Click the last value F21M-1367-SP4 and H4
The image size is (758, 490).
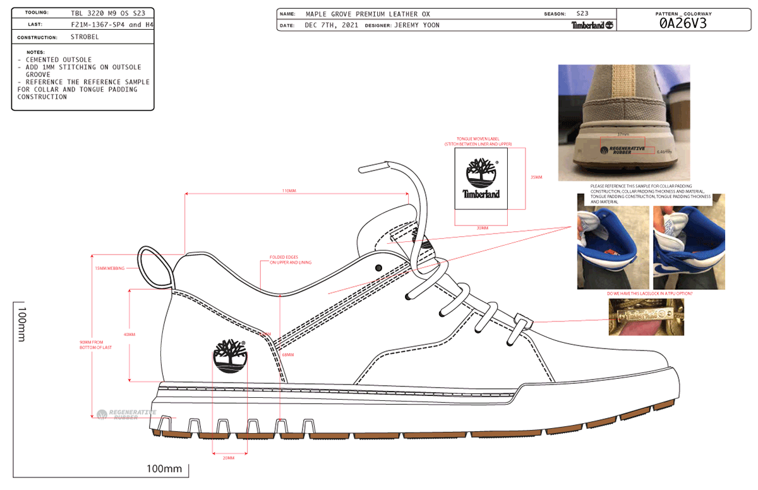point(111,25)
